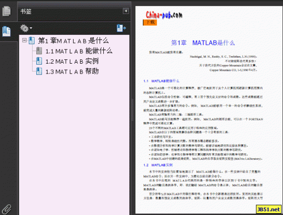Click the 书签 panel title
Image resolution: width=283 pixels, height=215 pixels.
(x=26, y=11)
